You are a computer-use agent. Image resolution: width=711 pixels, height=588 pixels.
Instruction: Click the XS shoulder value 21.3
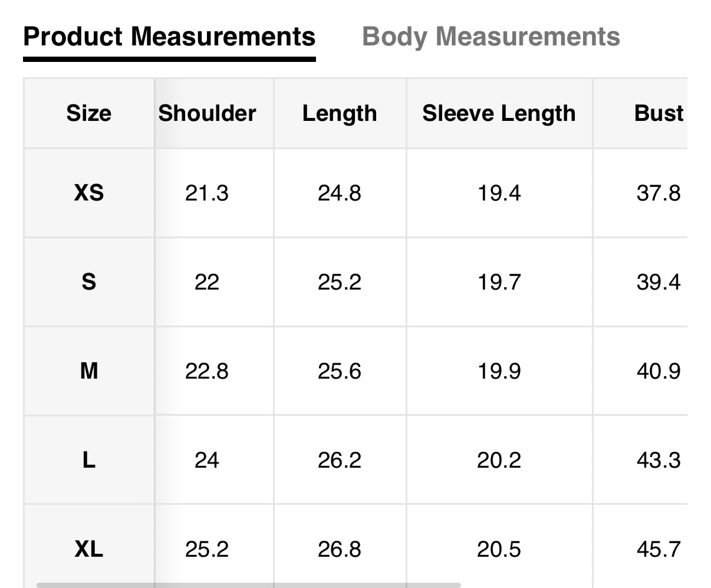pos(207,193)
